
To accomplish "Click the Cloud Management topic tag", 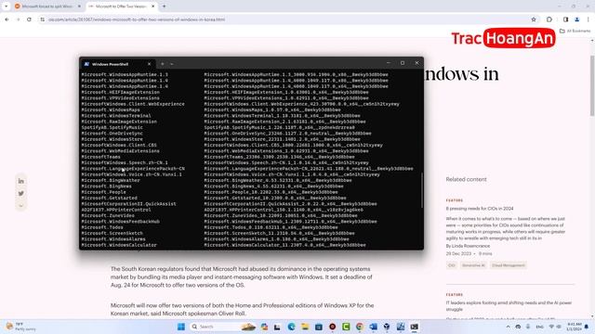I will [x=509, y=265].
